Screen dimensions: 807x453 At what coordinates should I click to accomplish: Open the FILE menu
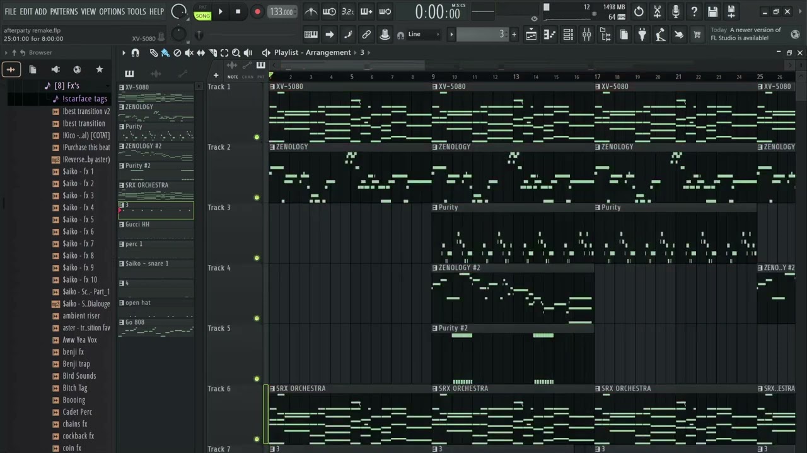[x=10, y=11]
